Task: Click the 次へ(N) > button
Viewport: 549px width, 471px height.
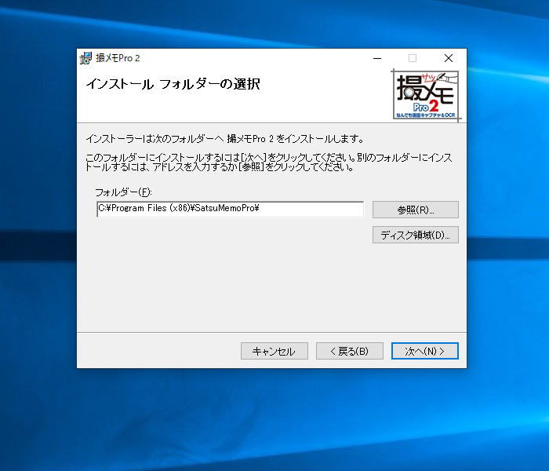Action: (425, 351)
